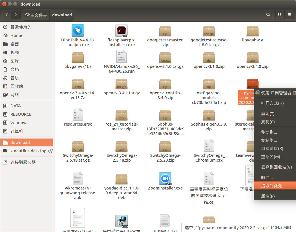Open 视频 in the sidebar
This screenshot has height=232, width=296.
pos(26,53)
